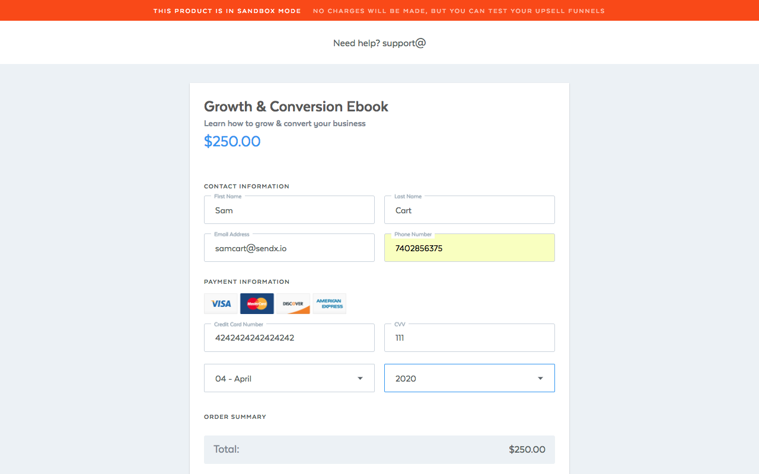The height and width of the screenshot is (474, 759).
Task: Click the Discover card icon
Action: point(293,303)
